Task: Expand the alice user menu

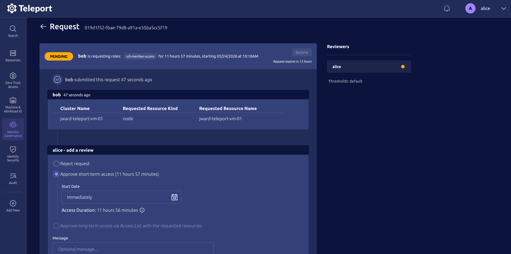Action: pos(503,9)
